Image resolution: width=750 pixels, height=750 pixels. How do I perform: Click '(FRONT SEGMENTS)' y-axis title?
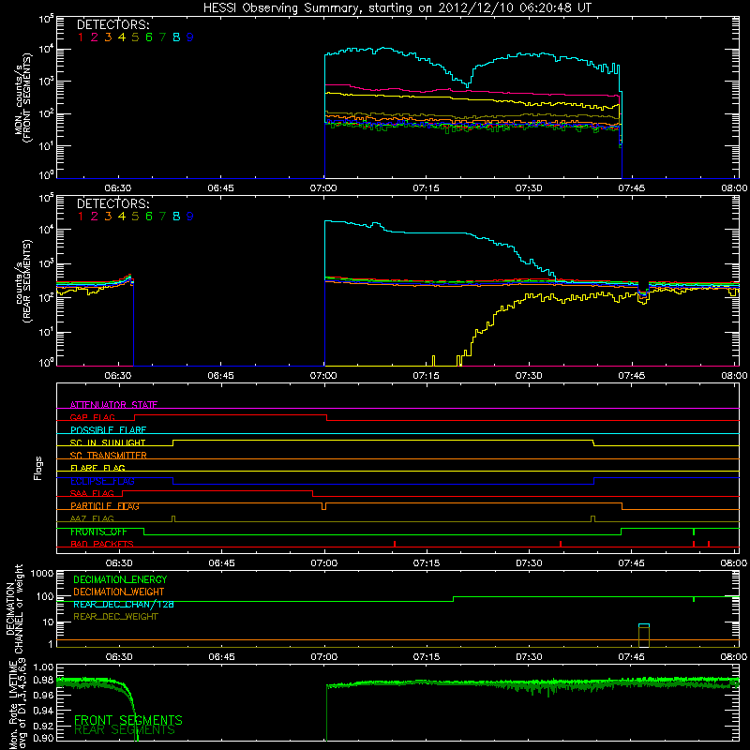[27, 97]
